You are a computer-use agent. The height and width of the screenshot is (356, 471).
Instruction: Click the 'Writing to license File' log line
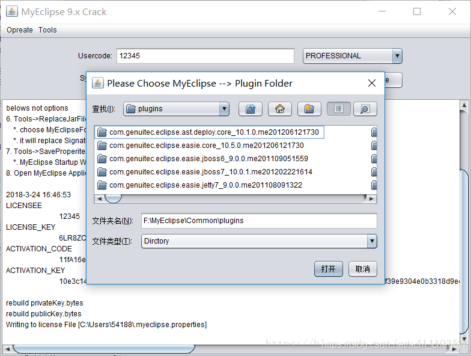tap(106, 325)
